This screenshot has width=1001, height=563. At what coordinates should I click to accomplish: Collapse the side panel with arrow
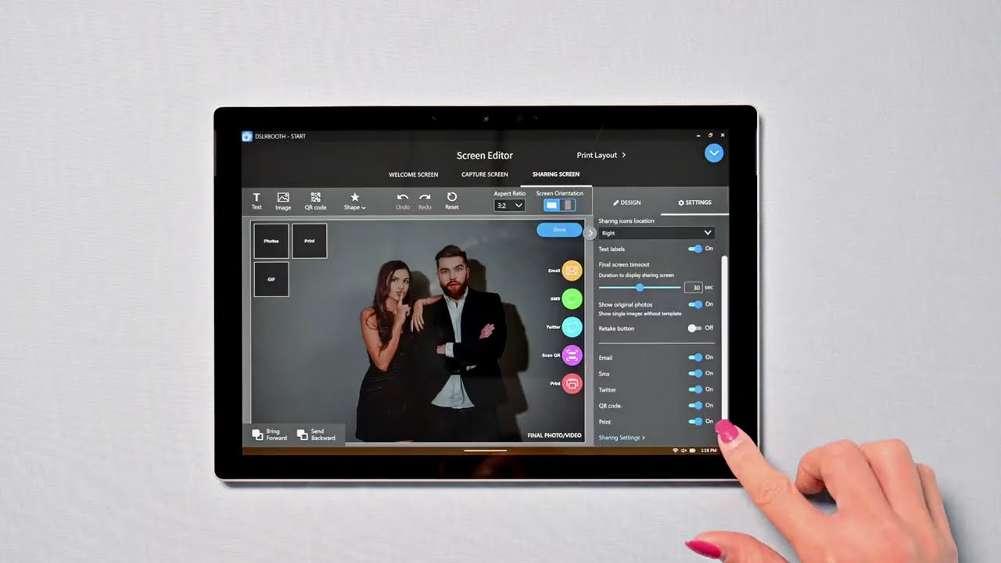tap(590, 233)
